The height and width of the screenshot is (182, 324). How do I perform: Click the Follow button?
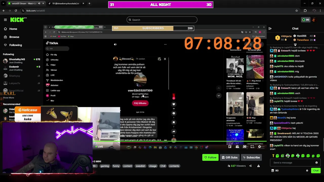click(x=210, y=157)
